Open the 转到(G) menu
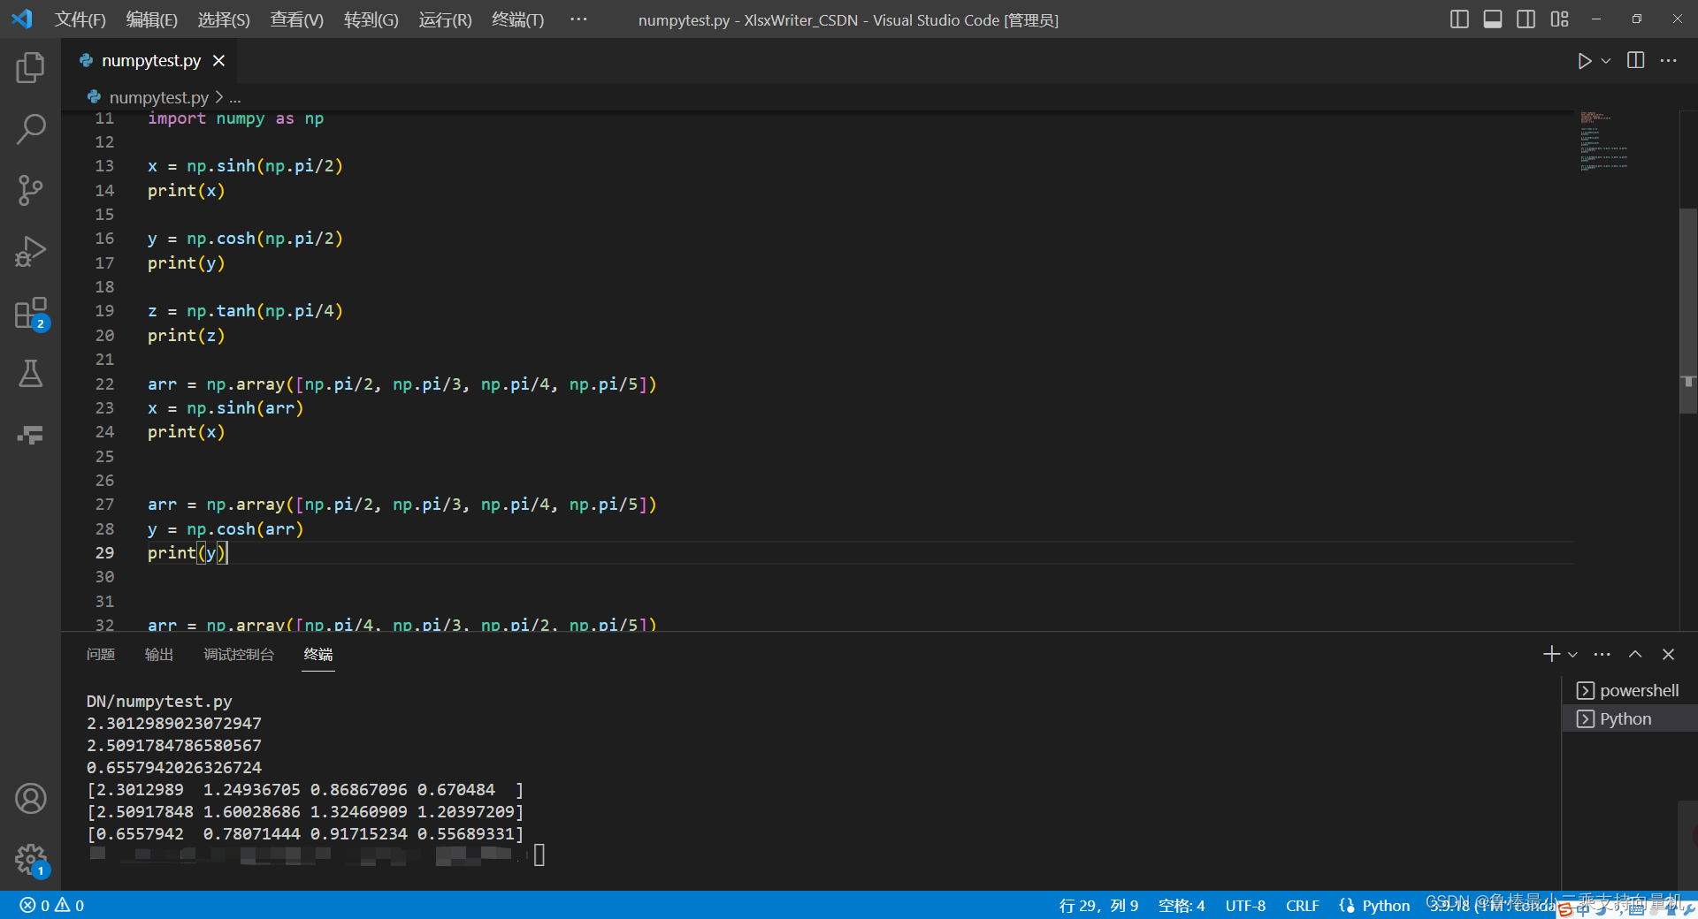1698x919 pixels. [x=371, y=19]
